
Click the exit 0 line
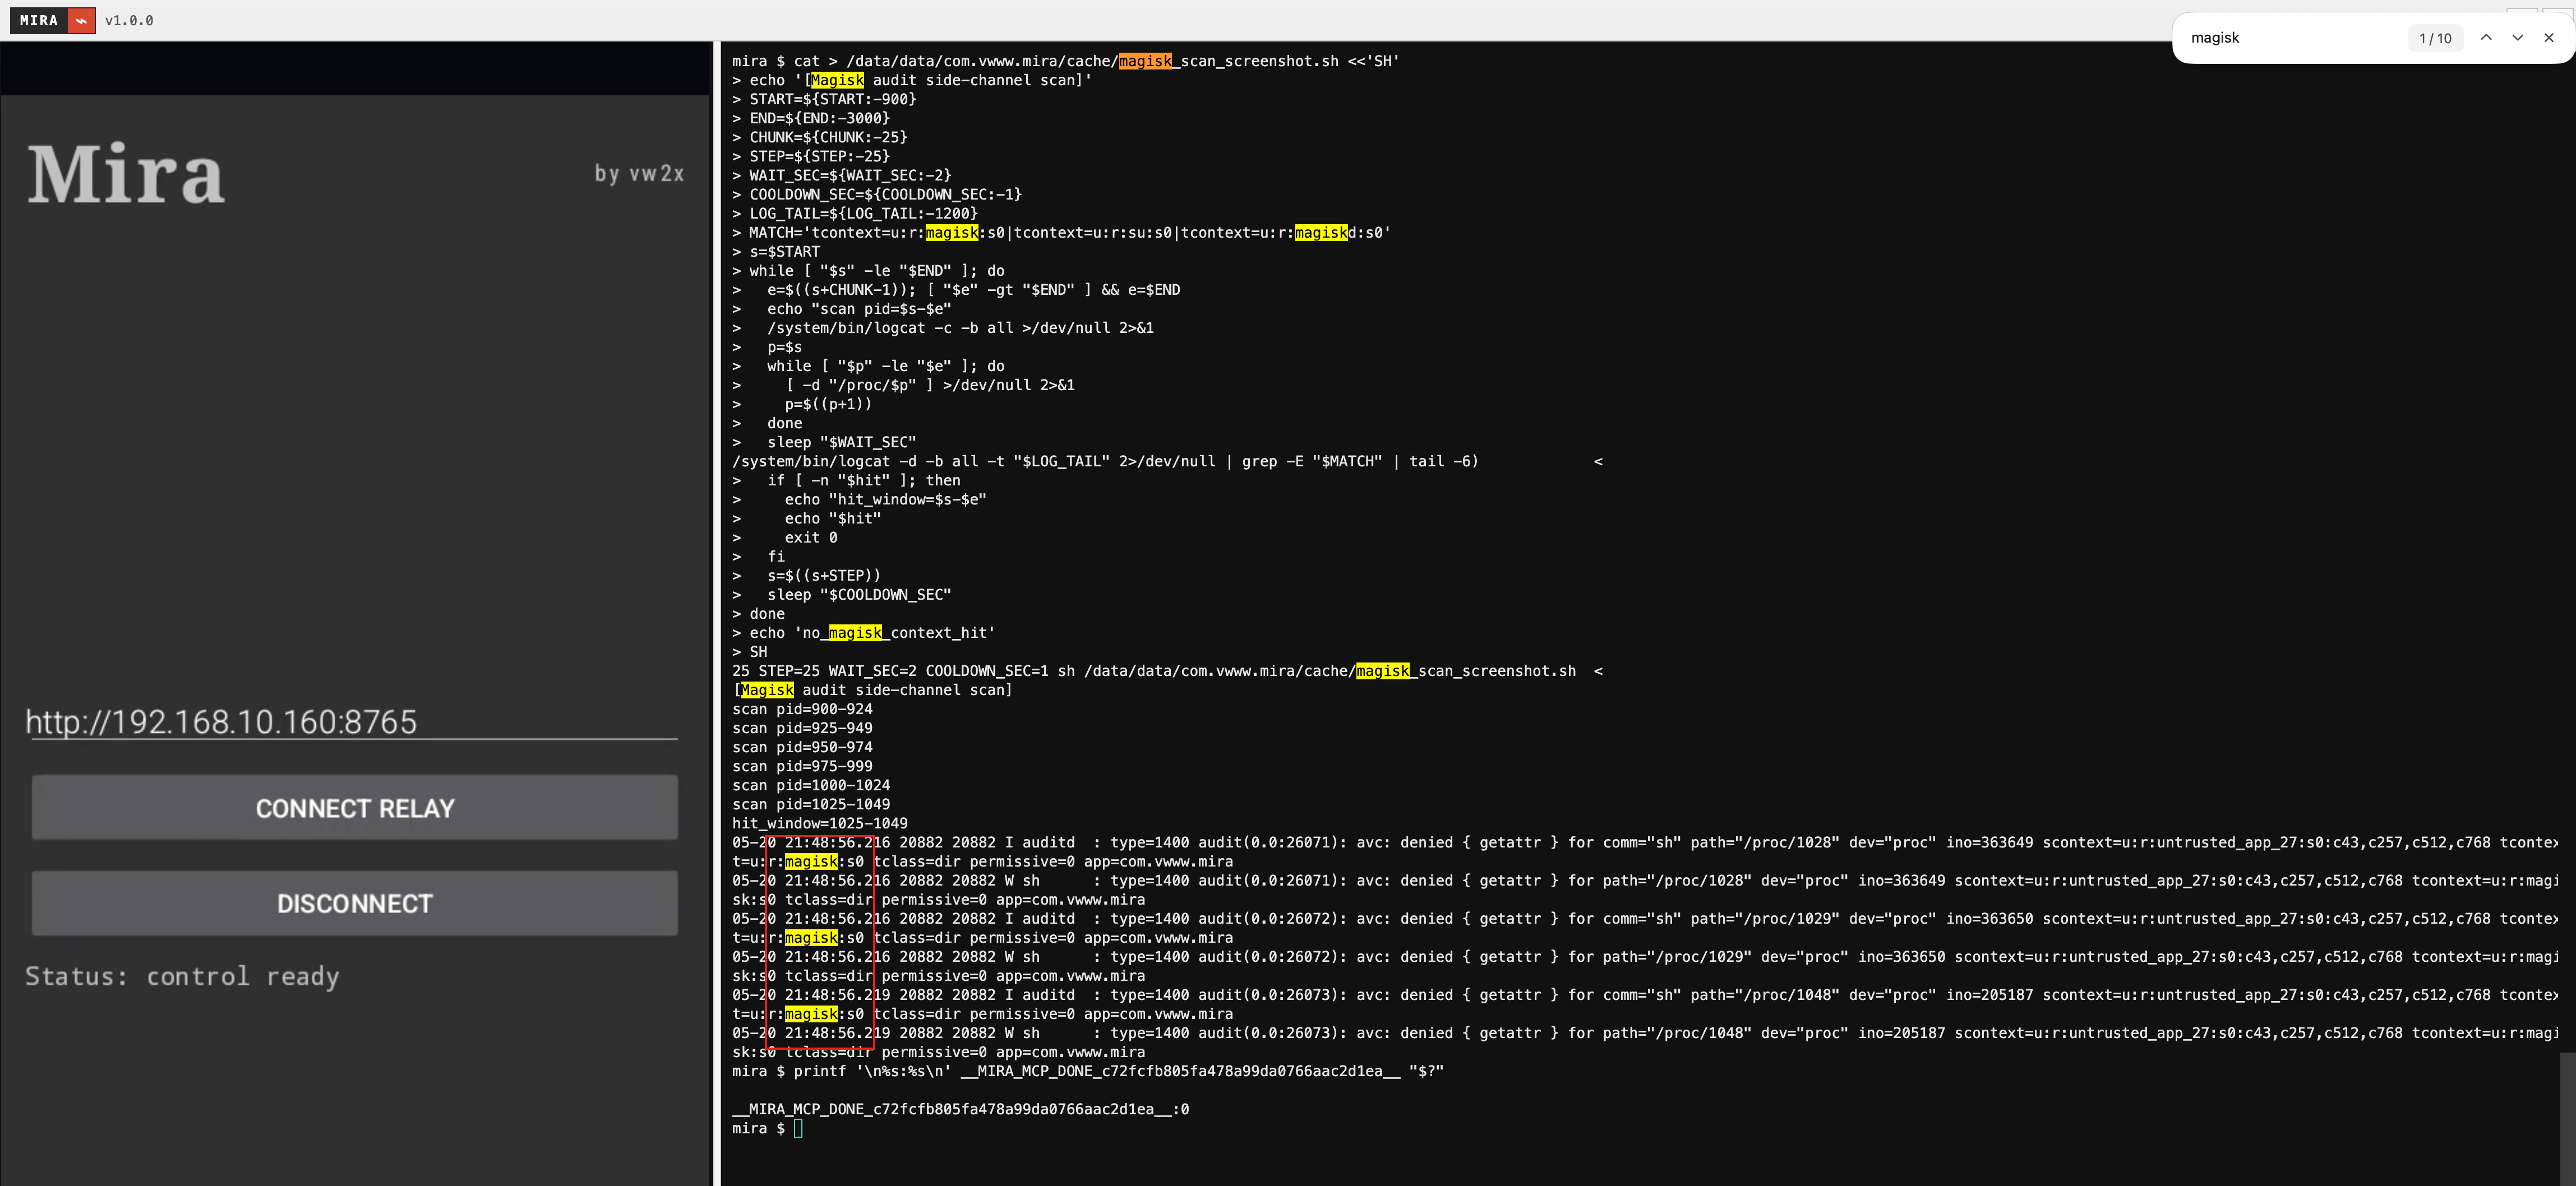(x=785, y=538)
